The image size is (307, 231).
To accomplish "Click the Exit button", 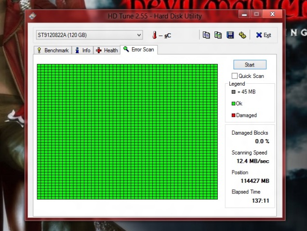I will pos(263,35).
